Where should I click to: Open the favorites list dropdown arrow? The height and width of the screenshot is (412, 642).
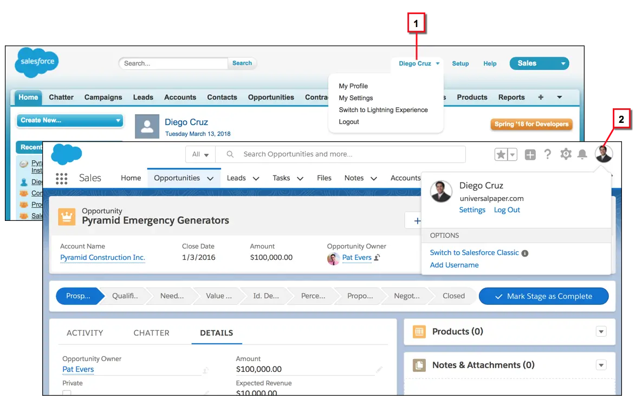512,154
